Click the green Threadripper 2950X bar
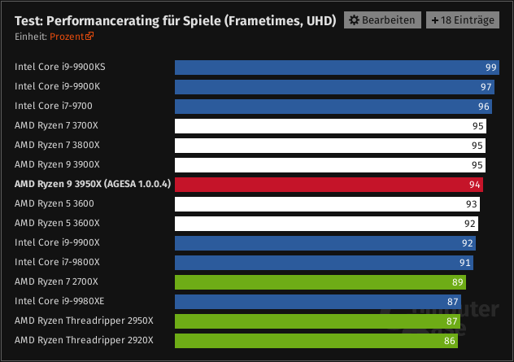Screen dimensions: 514x362 (317, 321)
